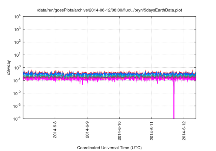Click the 10^2 y-axis tick label

[17, 42]
